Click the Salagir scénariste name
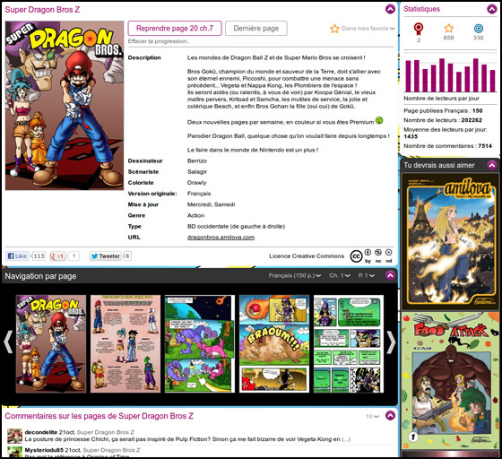 pos(197,171)
